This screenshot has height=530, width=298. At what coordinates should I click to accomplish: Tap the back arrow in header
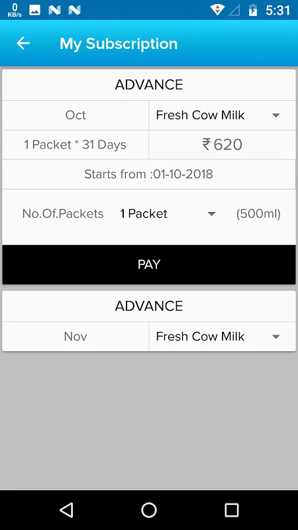23,43
